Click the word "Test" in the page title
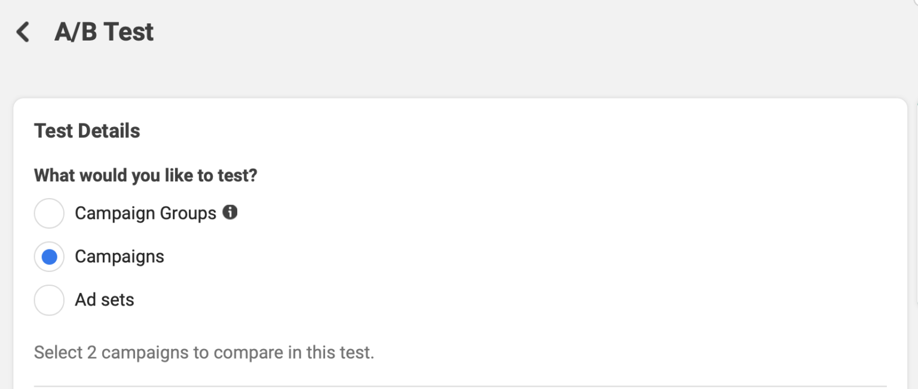The image size is (918, 389). 129,32
